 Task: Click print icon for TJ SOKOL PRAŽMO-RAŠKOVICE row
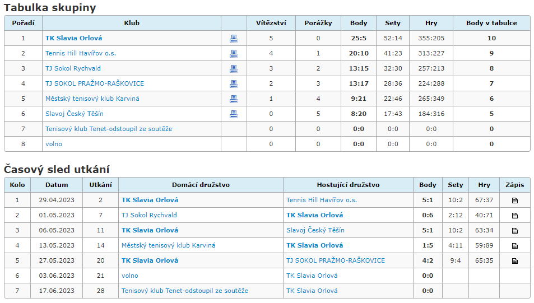(x=234, y=84)
